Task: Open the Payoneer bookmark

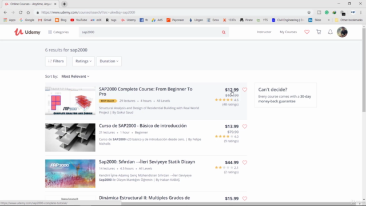Action: [x=176, y=20]
